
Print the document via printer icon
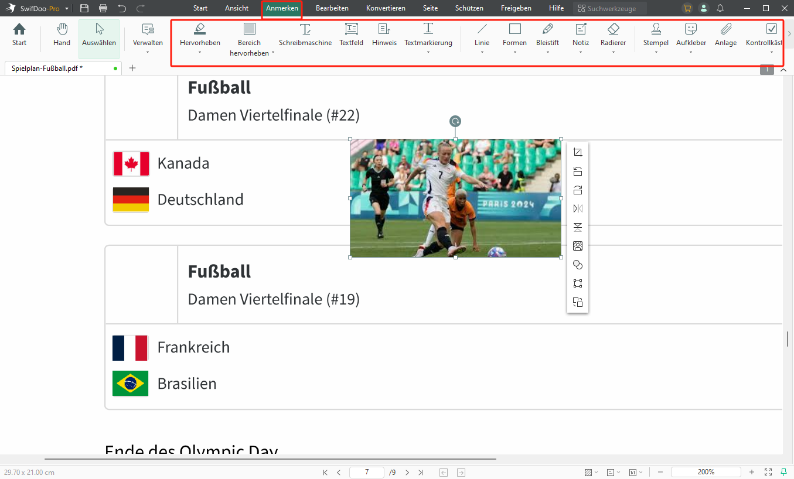point(103,8)
